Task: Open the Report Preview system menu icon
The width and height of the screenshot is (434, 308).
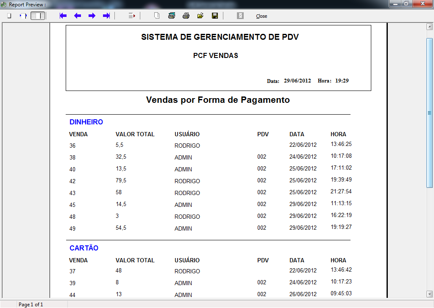Action: [3, 4]
